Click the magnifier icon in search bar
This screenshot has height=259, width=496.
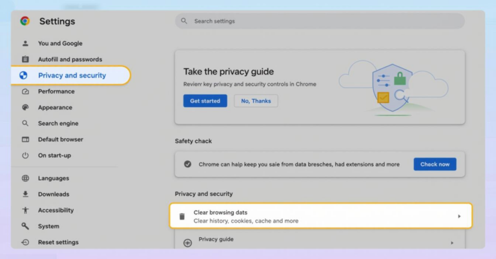tap(184, 21)
